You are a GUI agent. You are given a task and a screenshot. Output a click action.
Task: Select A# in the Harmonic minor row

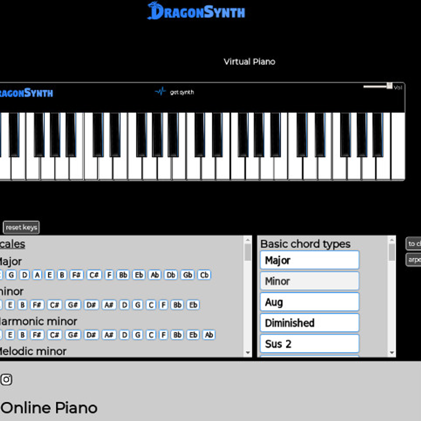(109, 335)
